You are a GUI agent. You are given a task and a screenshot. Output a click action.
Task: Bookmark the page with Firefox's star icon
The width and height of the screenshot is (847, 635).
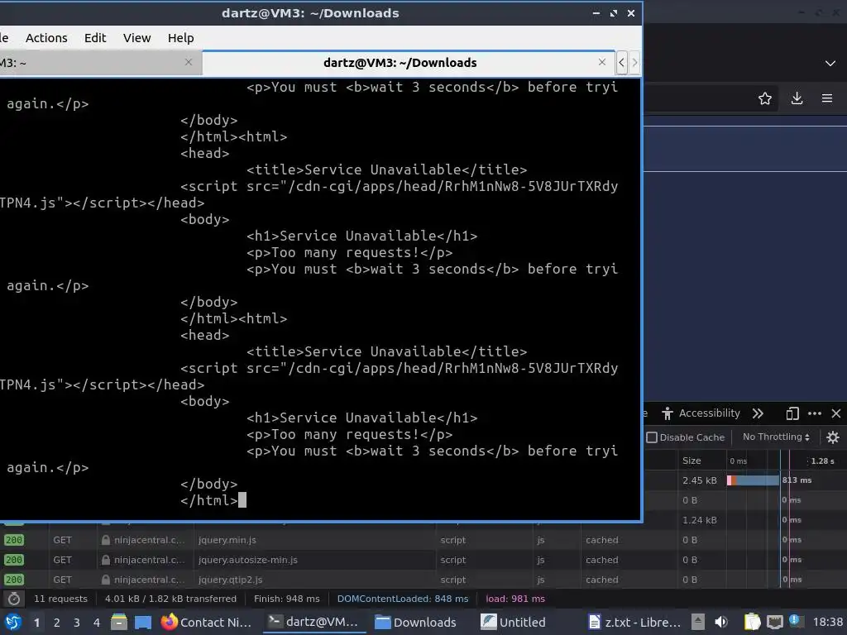tap(764, 98)
